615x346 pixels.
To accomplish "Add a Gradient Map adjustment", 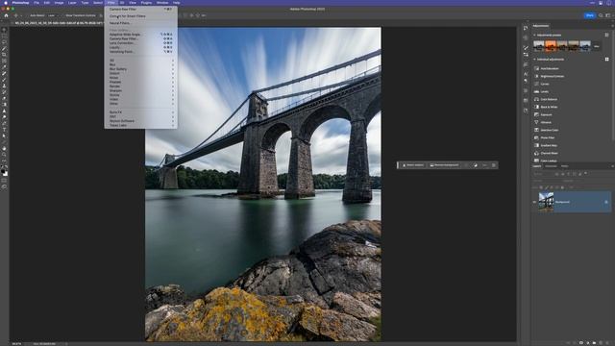I will pos(549,145).
